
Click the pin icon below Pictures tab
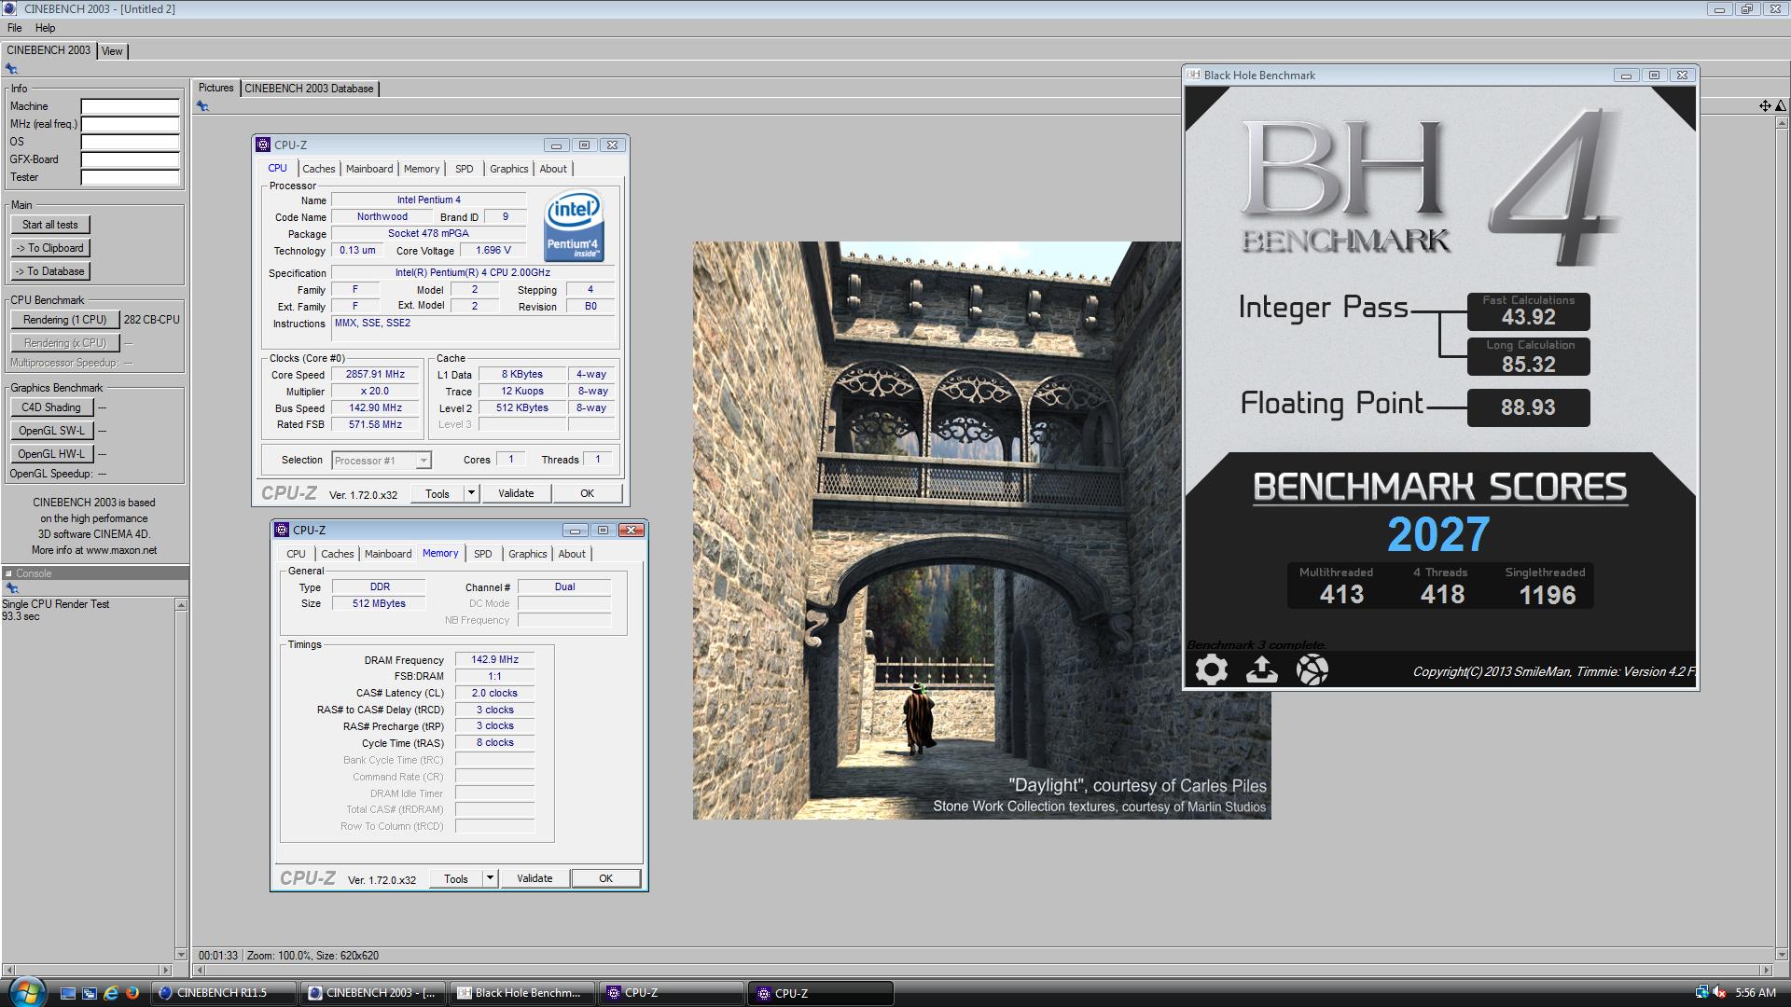tap(202, 106)
